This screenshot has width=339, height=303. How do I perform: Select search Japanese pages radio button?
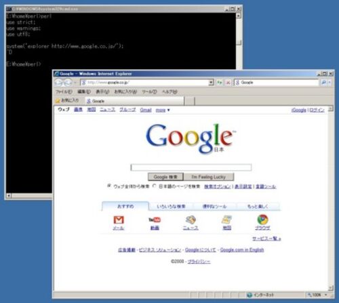tap(155, 186)
